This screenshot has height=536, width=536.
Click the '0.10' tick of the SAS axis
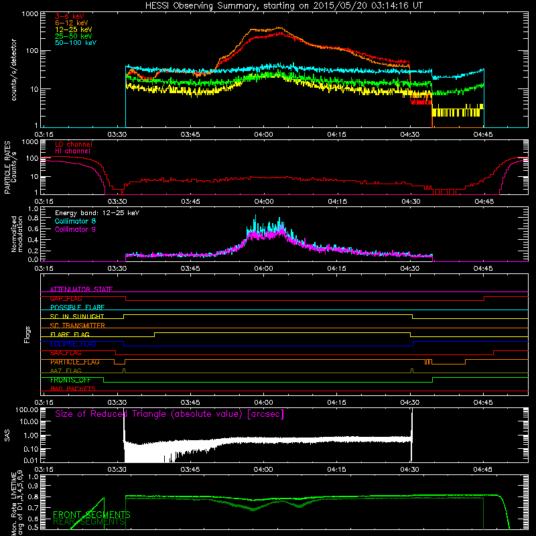click(30, 449)
